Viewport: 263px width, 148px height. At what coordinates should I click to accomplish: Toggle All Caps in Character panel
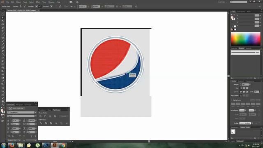click(x=9, y=136)
